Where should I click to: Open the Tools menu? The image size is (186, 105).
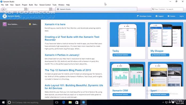(54, 5)
